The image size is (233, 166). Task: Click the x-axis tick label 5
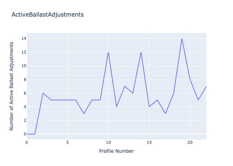[68, 142]
